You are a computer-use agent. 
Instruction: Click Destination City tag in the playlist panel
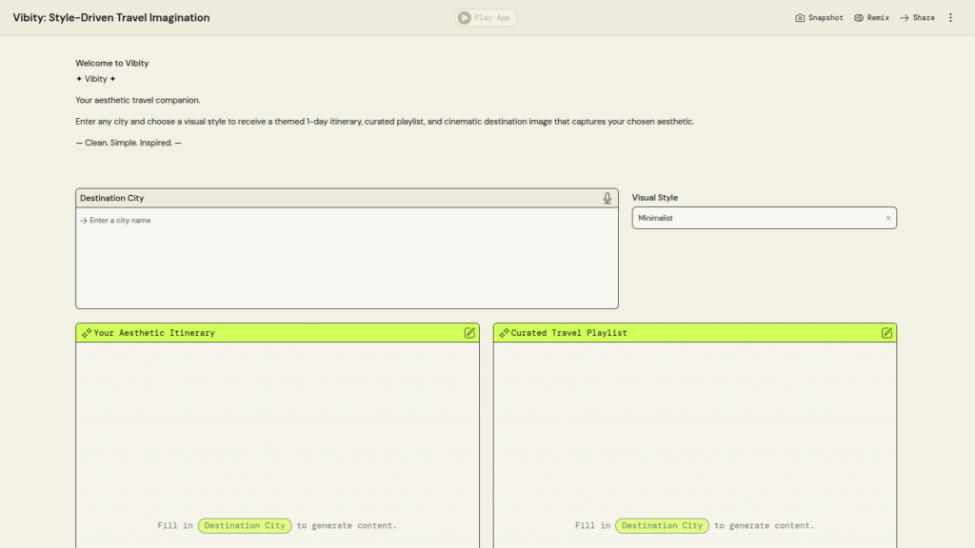pyautogui.click(x=662, y=525)
